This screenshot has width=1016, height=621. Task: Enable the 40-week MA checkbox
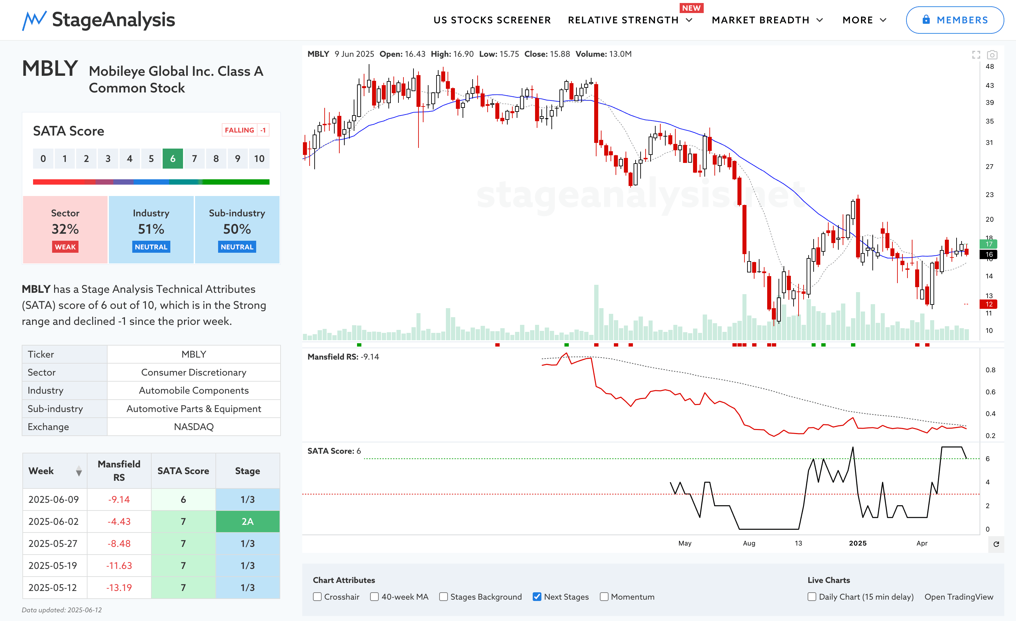[x=374, y=597]
